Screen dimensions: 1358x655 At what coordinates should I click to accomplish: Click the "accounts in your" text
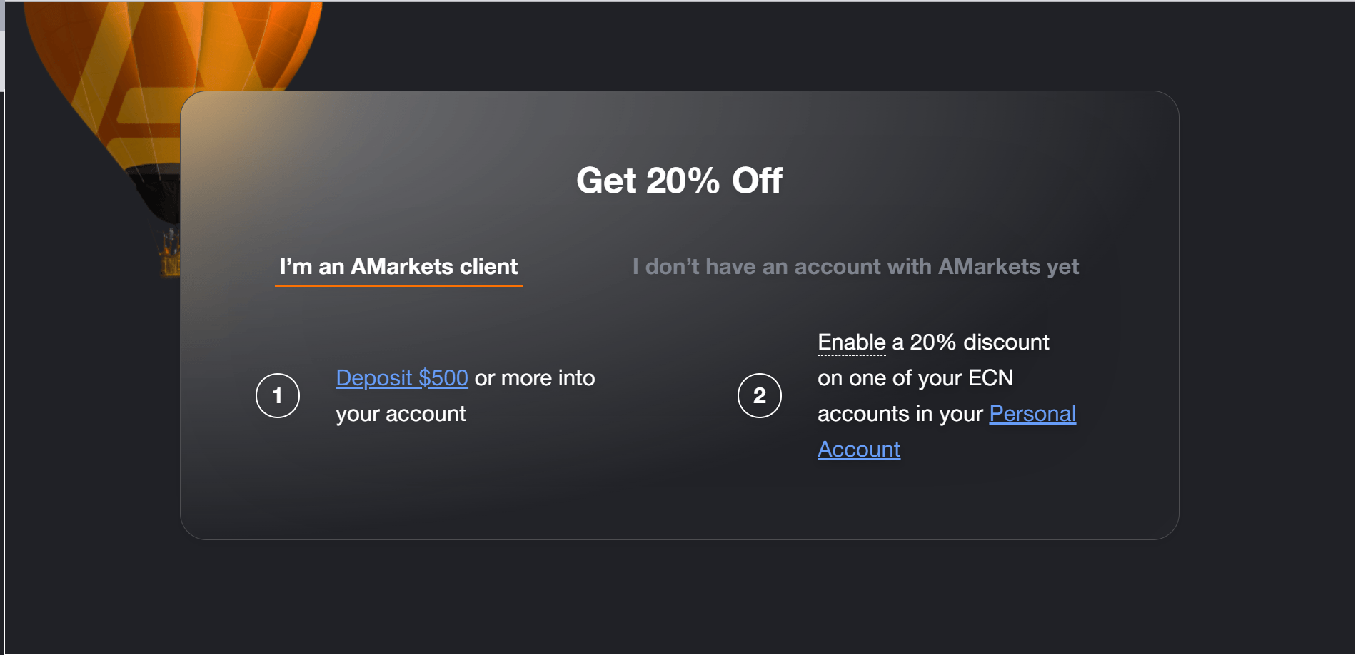point(900,414)
